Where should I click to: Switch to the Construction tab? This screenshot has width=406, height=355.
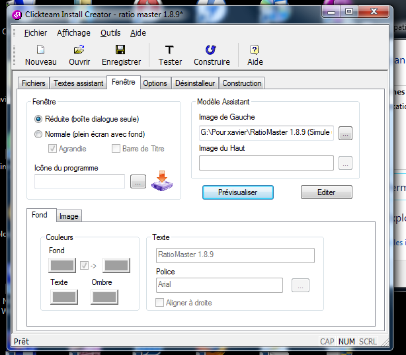(242, 83)
